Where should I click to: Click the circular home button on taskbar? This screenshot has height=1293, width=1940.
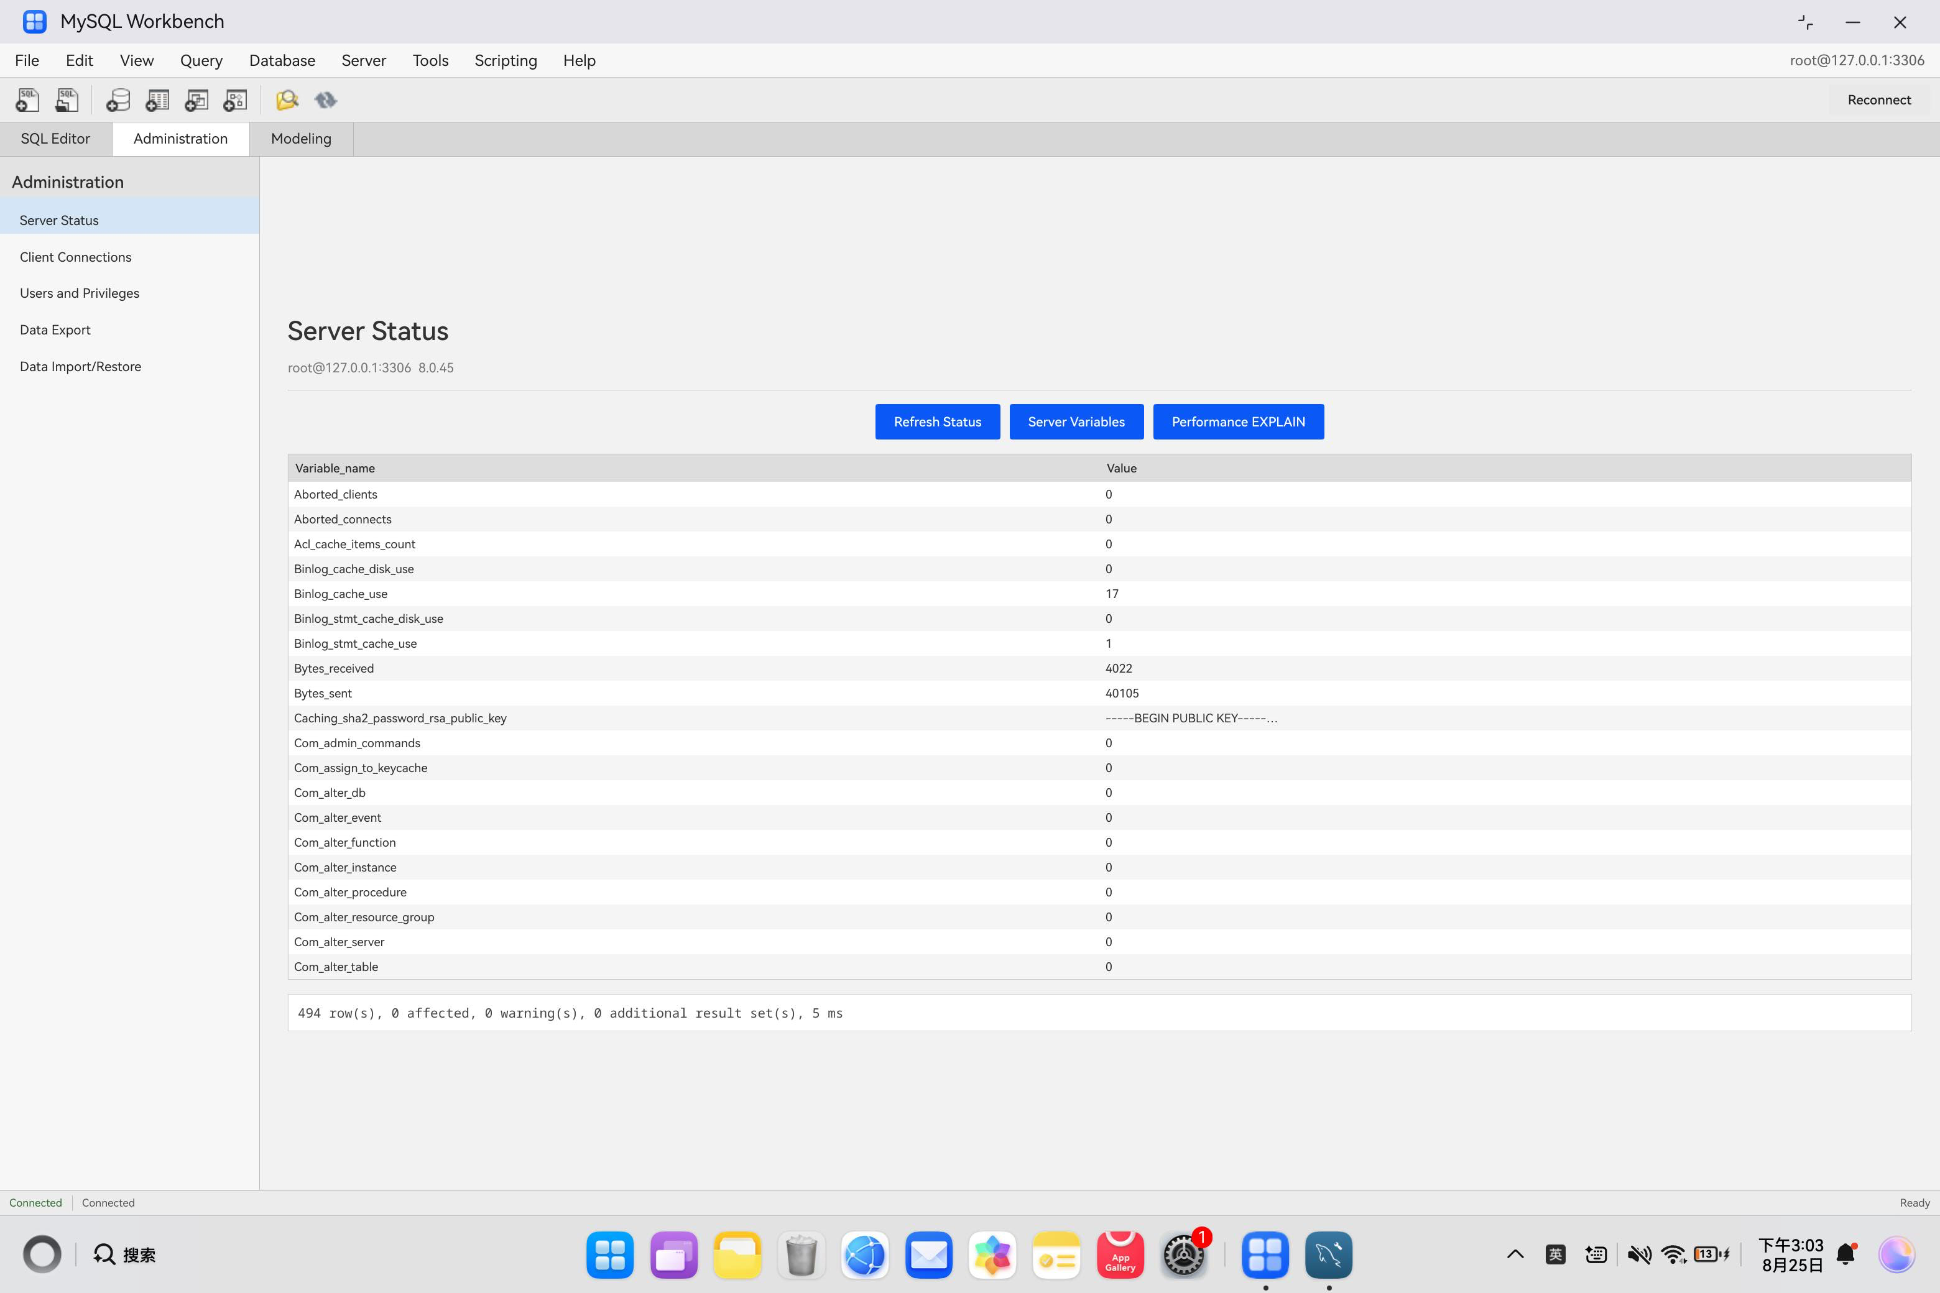[x=42, y=1254]
